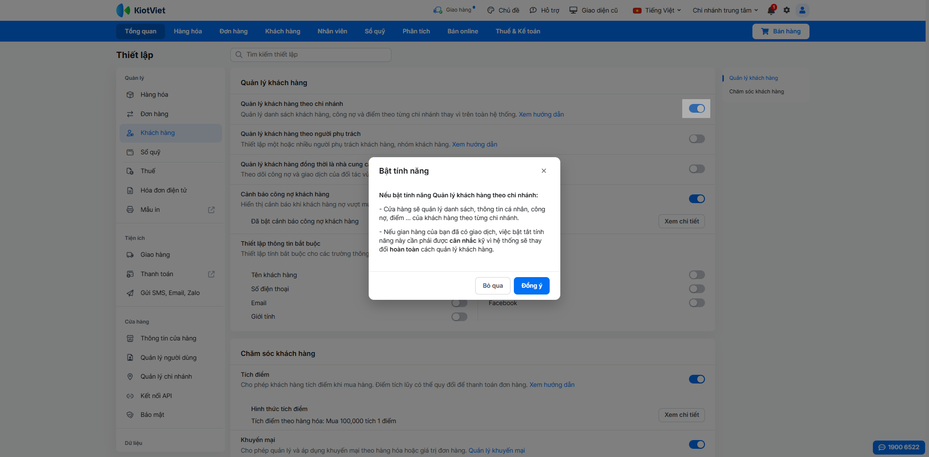929x457 pixels.
Task: Click the Quản lý người dùng icon
Action: click(130, 358)
